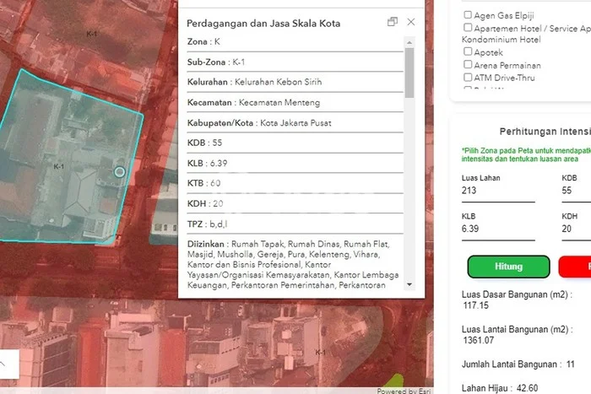This screenshot has width=591, height=394.
Task: Click the 'Sub-Zona : K-1' row
Action: pos(295,62)
